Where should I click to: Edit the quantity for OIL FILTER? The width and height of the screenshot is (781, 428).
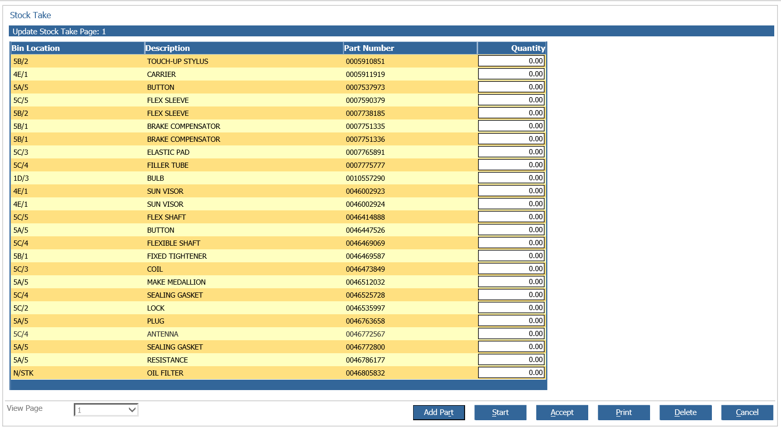511,372
